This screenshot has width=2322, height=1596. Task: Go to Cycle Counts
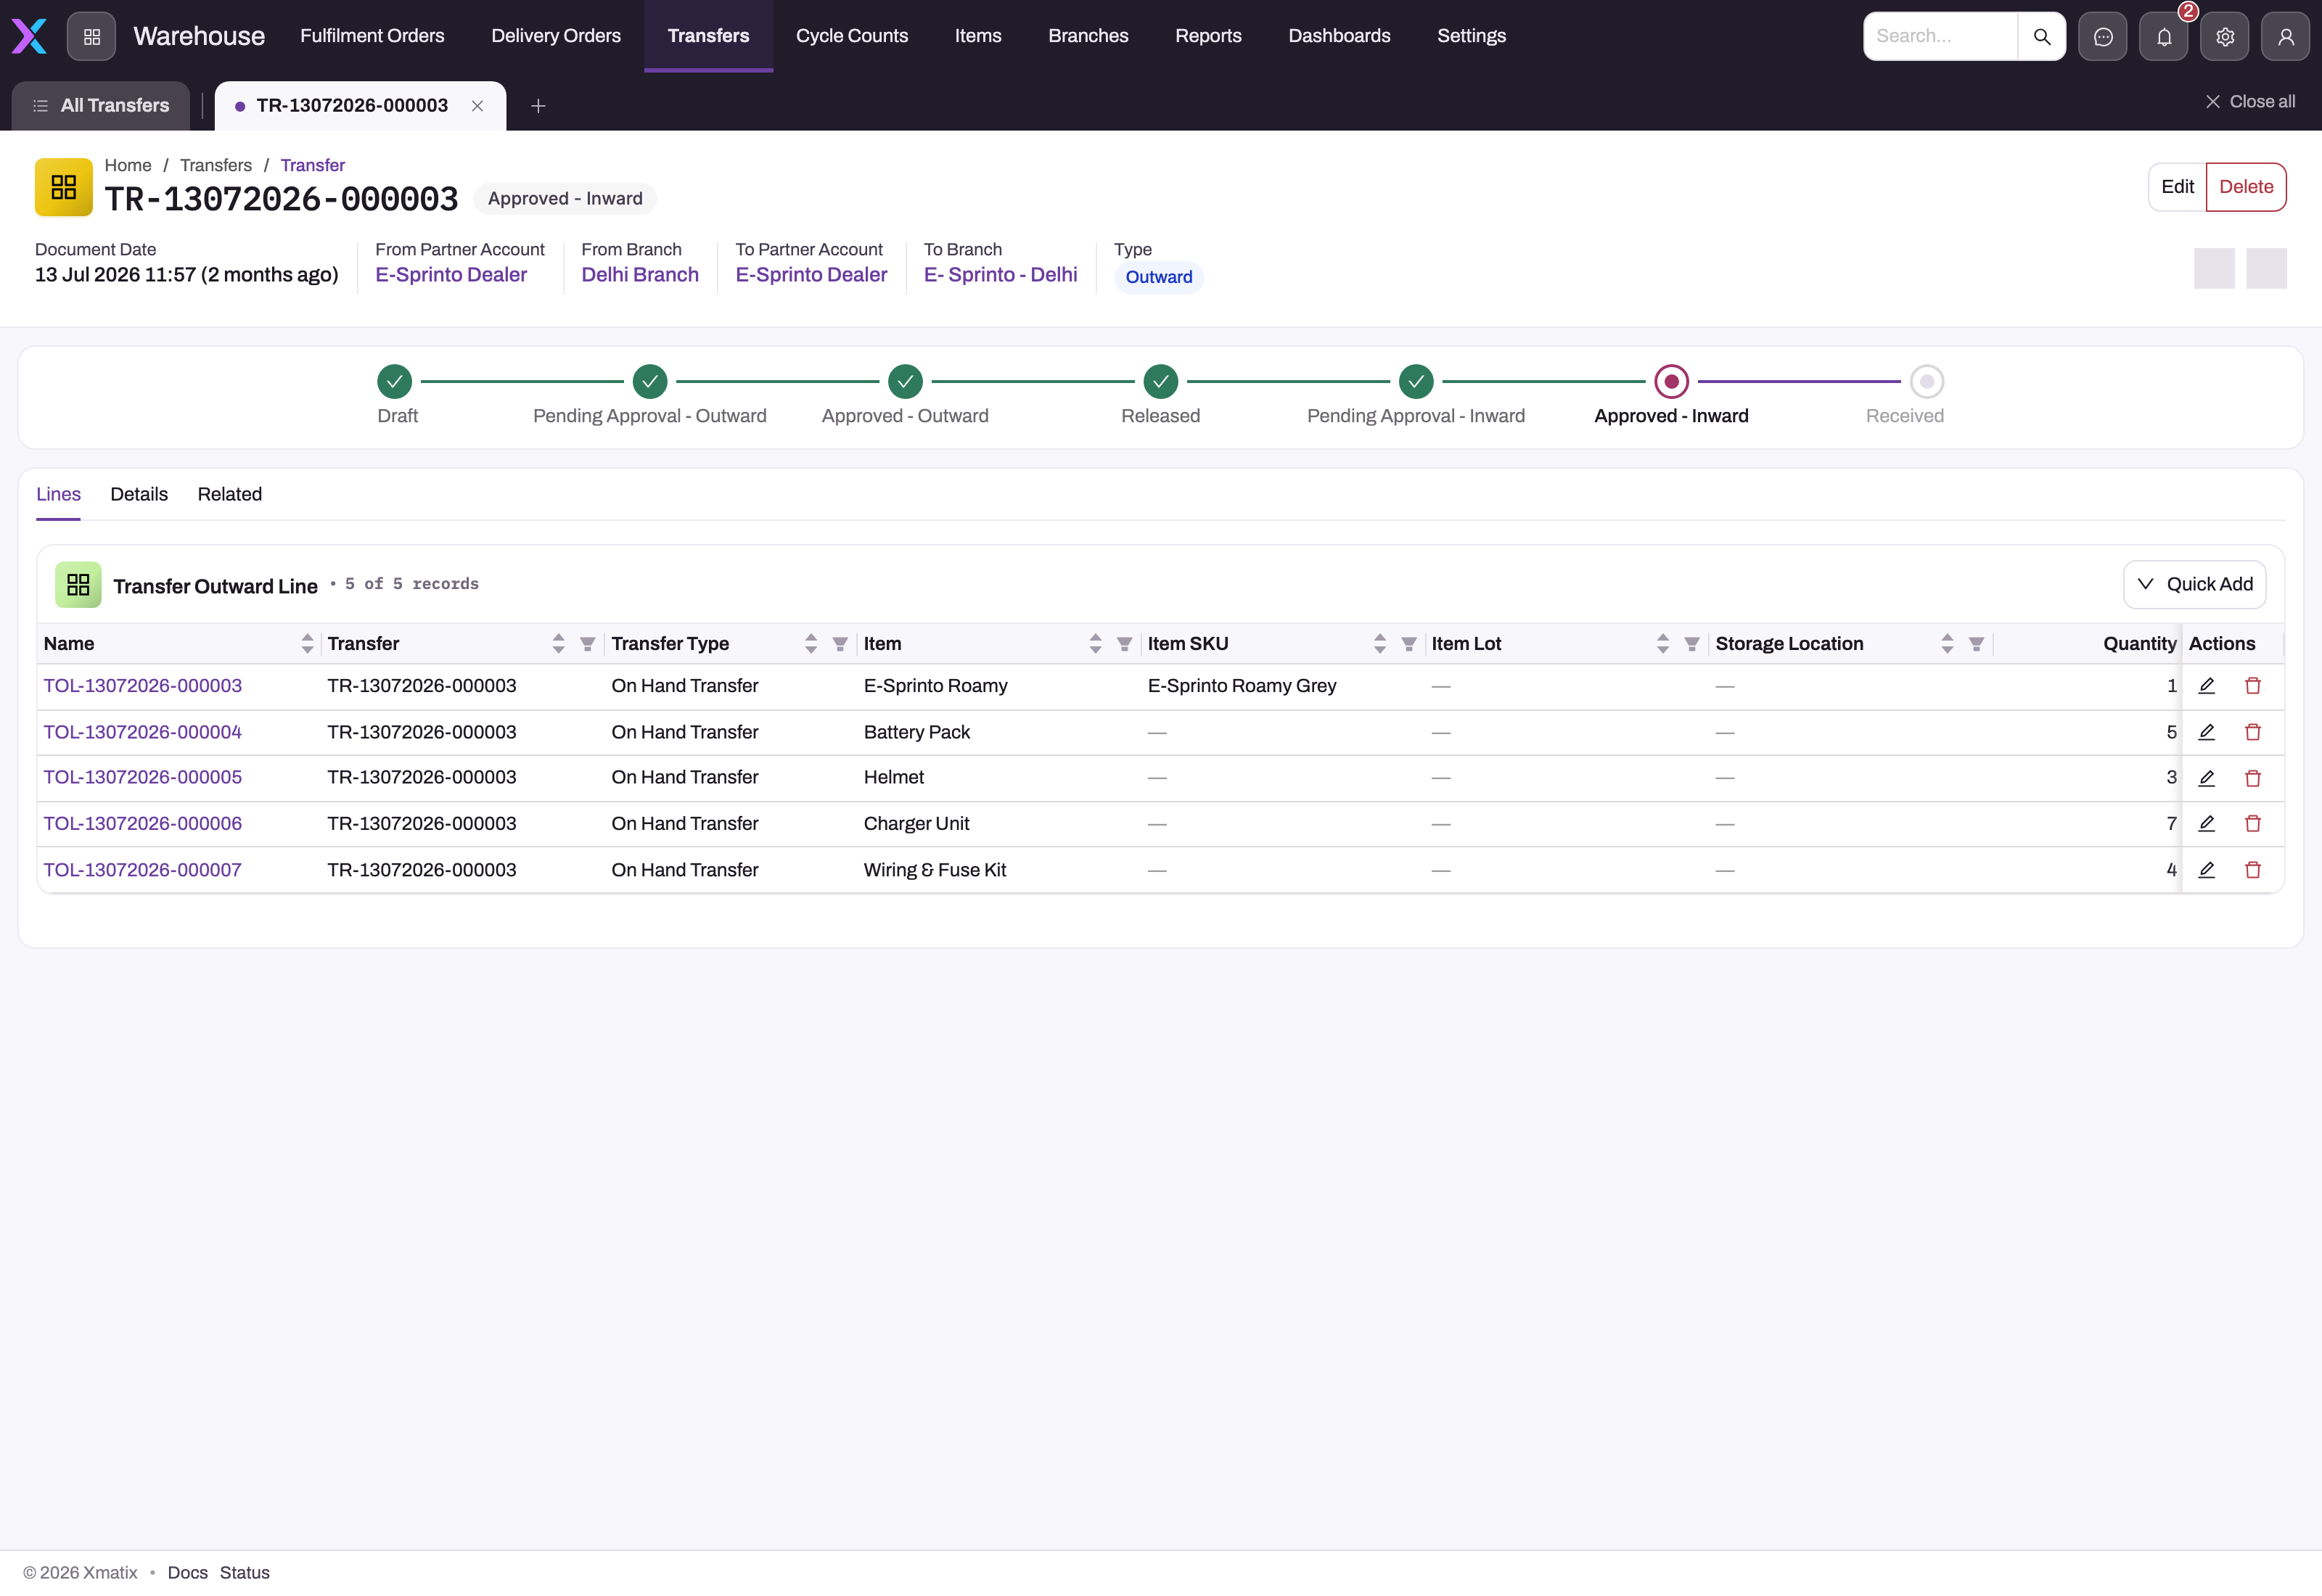(x=852, y=36)
